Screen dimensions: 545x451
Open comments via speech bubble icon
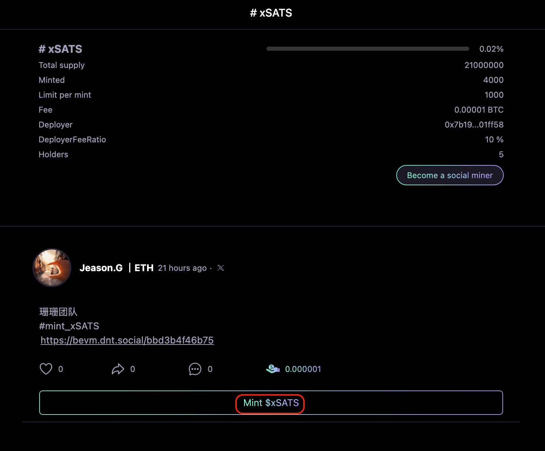[x=195, y=369]
